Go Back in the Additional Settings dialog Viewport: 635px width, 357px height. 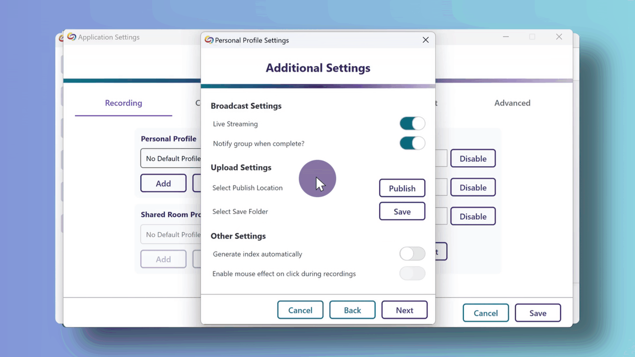click(x=352, y=310)
